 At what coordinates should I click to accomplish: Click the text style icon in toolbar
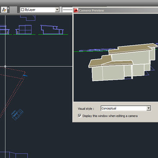tap(4, 10)
